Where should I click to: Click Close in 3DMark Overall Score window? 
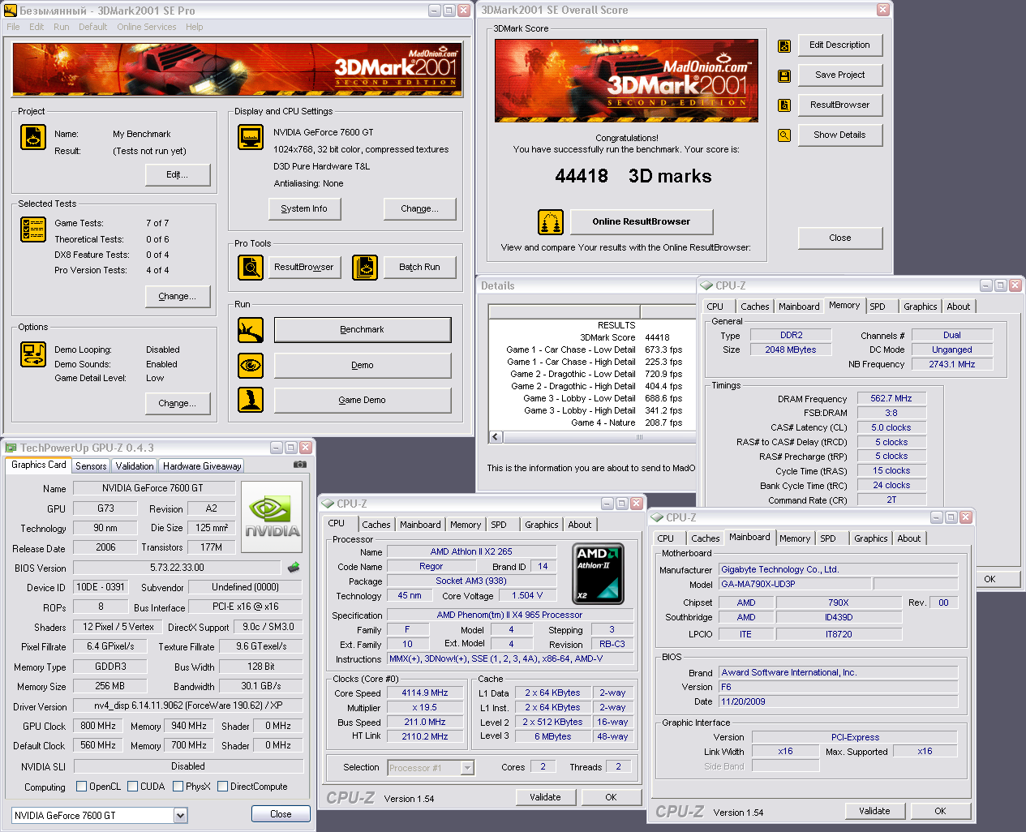(840, 238)
